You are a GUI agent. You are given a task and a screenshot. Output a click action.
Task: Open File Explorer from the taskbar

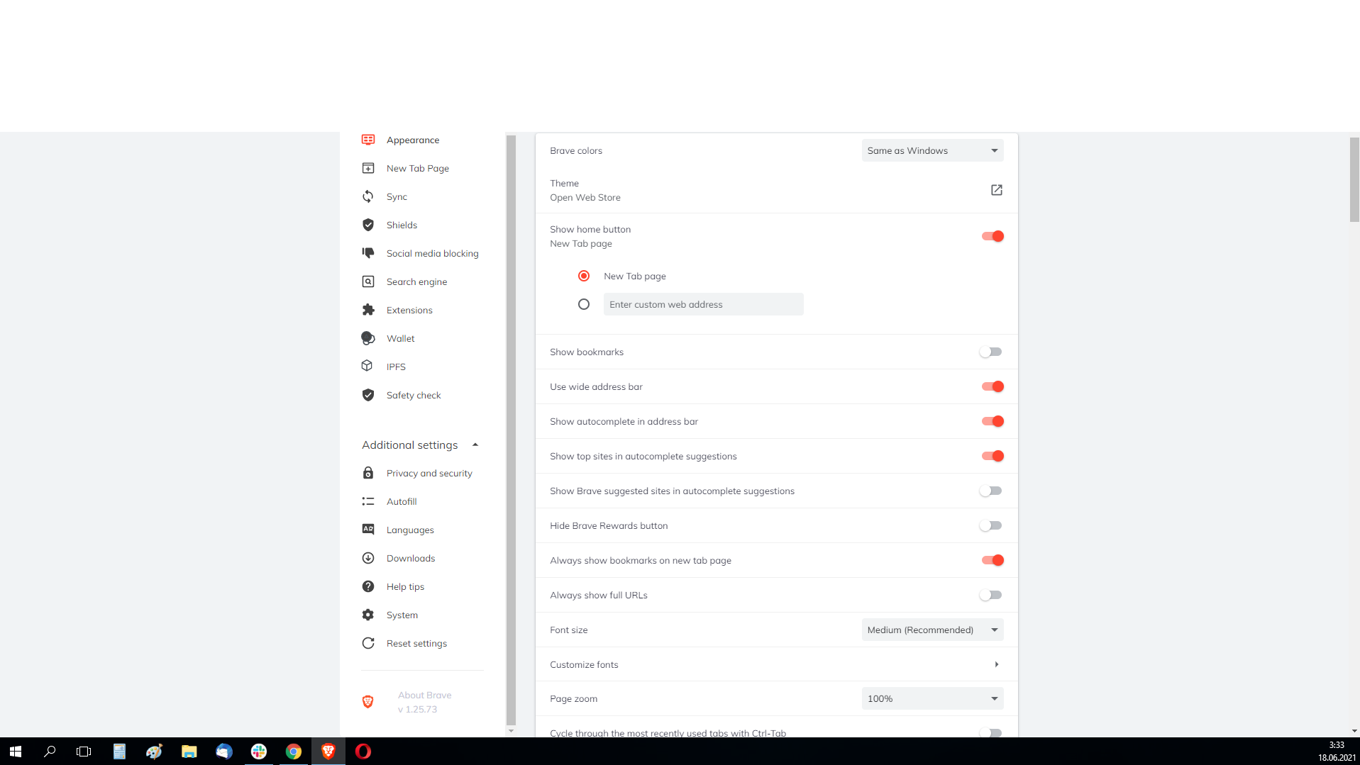click(189, 752)
